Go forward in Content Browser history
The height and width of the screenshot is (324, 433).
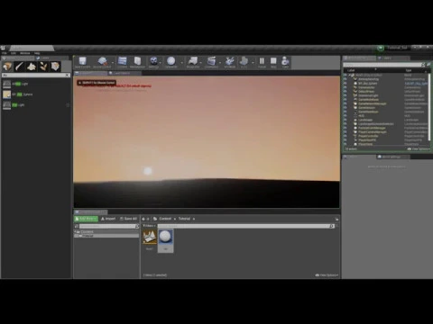[x=148, y=219]
